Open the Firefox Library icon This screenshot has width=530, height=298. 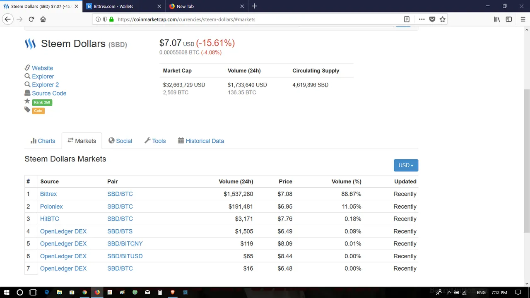(497, 19)
